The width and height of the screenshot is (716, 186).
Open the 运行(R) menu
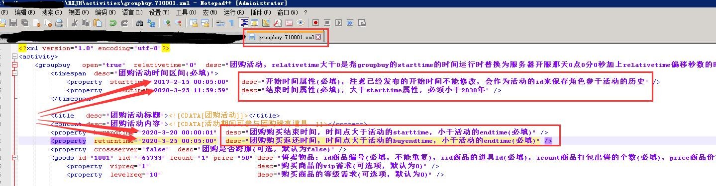pyautogui.click(x=233, y=12)
